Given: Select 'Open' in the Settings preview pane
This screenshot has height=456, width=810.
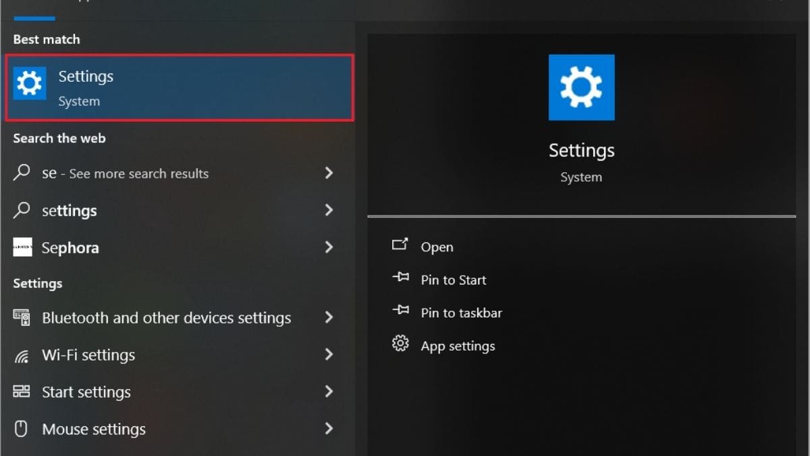Looking at the screenshot, I should click(x=437, y=247).
